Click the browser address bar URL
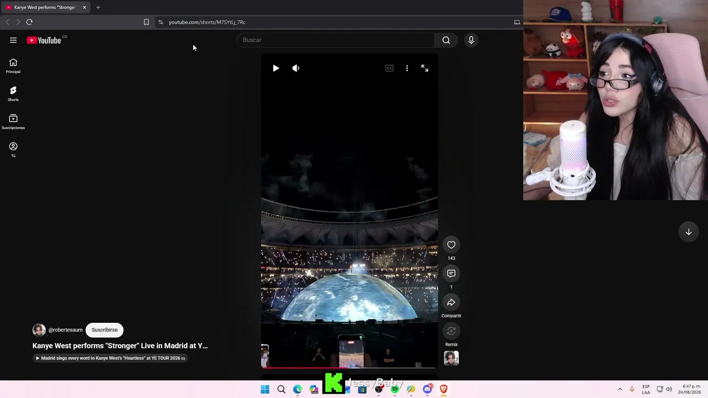Screen dimensions: 708x398 coord(207,22)
